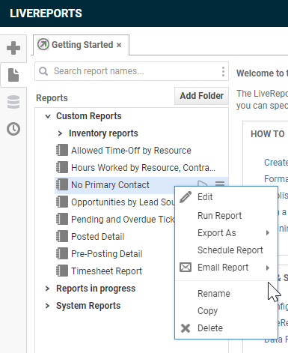Collapse the Custom Reports folder
This screenshot has width=288, height=353.
pos(48,116)
